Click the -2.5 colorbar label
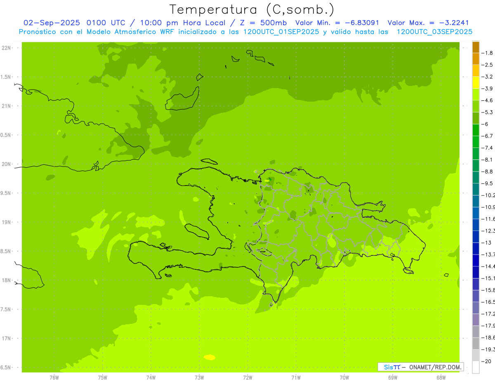This screenshot has width=495, height=383. tap(488, 65)
